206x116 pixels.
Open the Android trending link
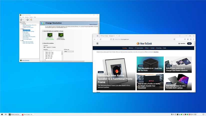[x=152, y=48]
